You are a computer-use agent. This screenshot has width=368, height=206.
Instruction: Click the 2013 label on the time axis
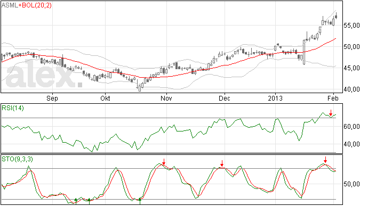point(275,98)
